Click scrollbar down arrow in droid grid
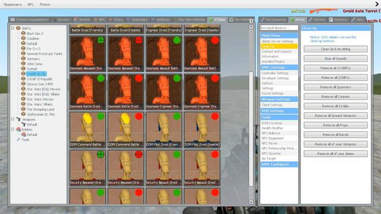 point(251,202)
